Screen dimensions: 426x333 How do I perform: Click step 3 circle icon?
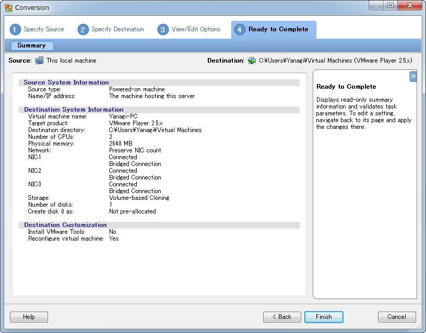(x=163, y=29)
